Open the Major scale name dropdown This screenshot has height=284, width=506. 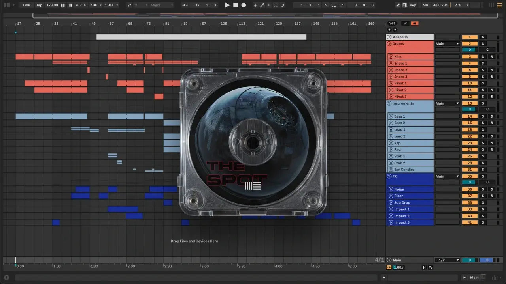162,5
